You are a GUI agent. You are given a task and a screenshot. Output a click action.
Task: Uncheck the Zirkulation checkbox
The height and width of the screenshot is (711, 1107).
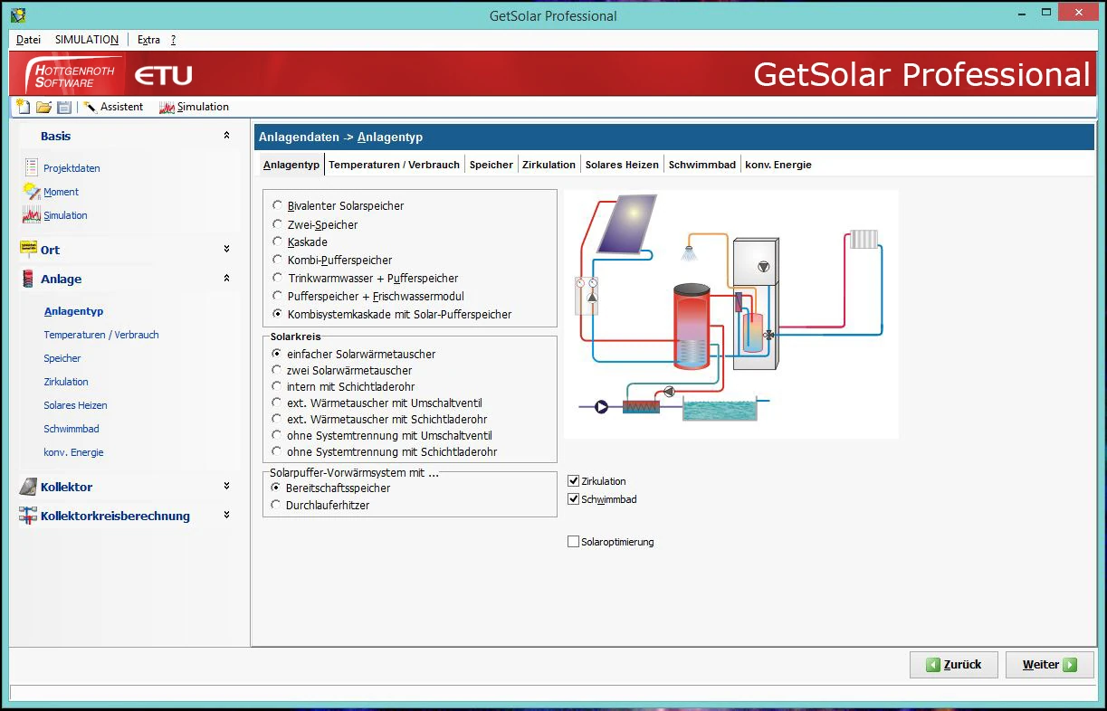[573, 481]
